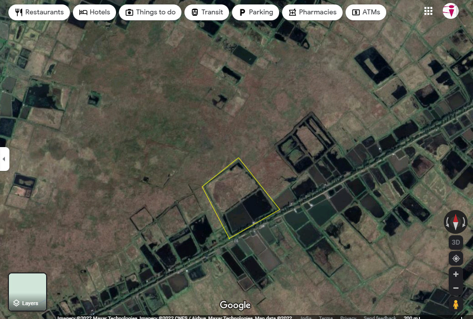Open the Google apps grid
Screen dimensions: 473x319
coord(428,12)
